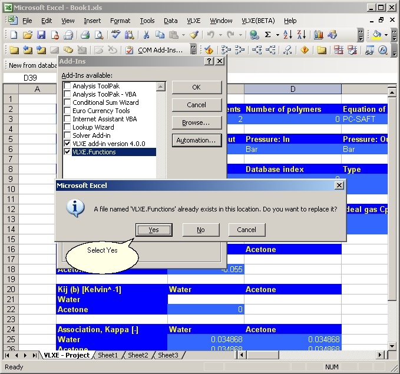The image size is (400, 374).
Task: Uncheck the VLXE.Functions checkbox
Action: [x=67, y=152]
